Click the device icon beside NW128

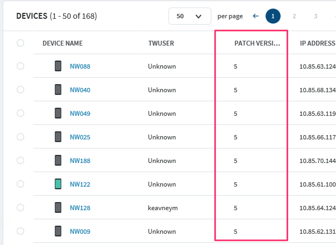(58, 207)
